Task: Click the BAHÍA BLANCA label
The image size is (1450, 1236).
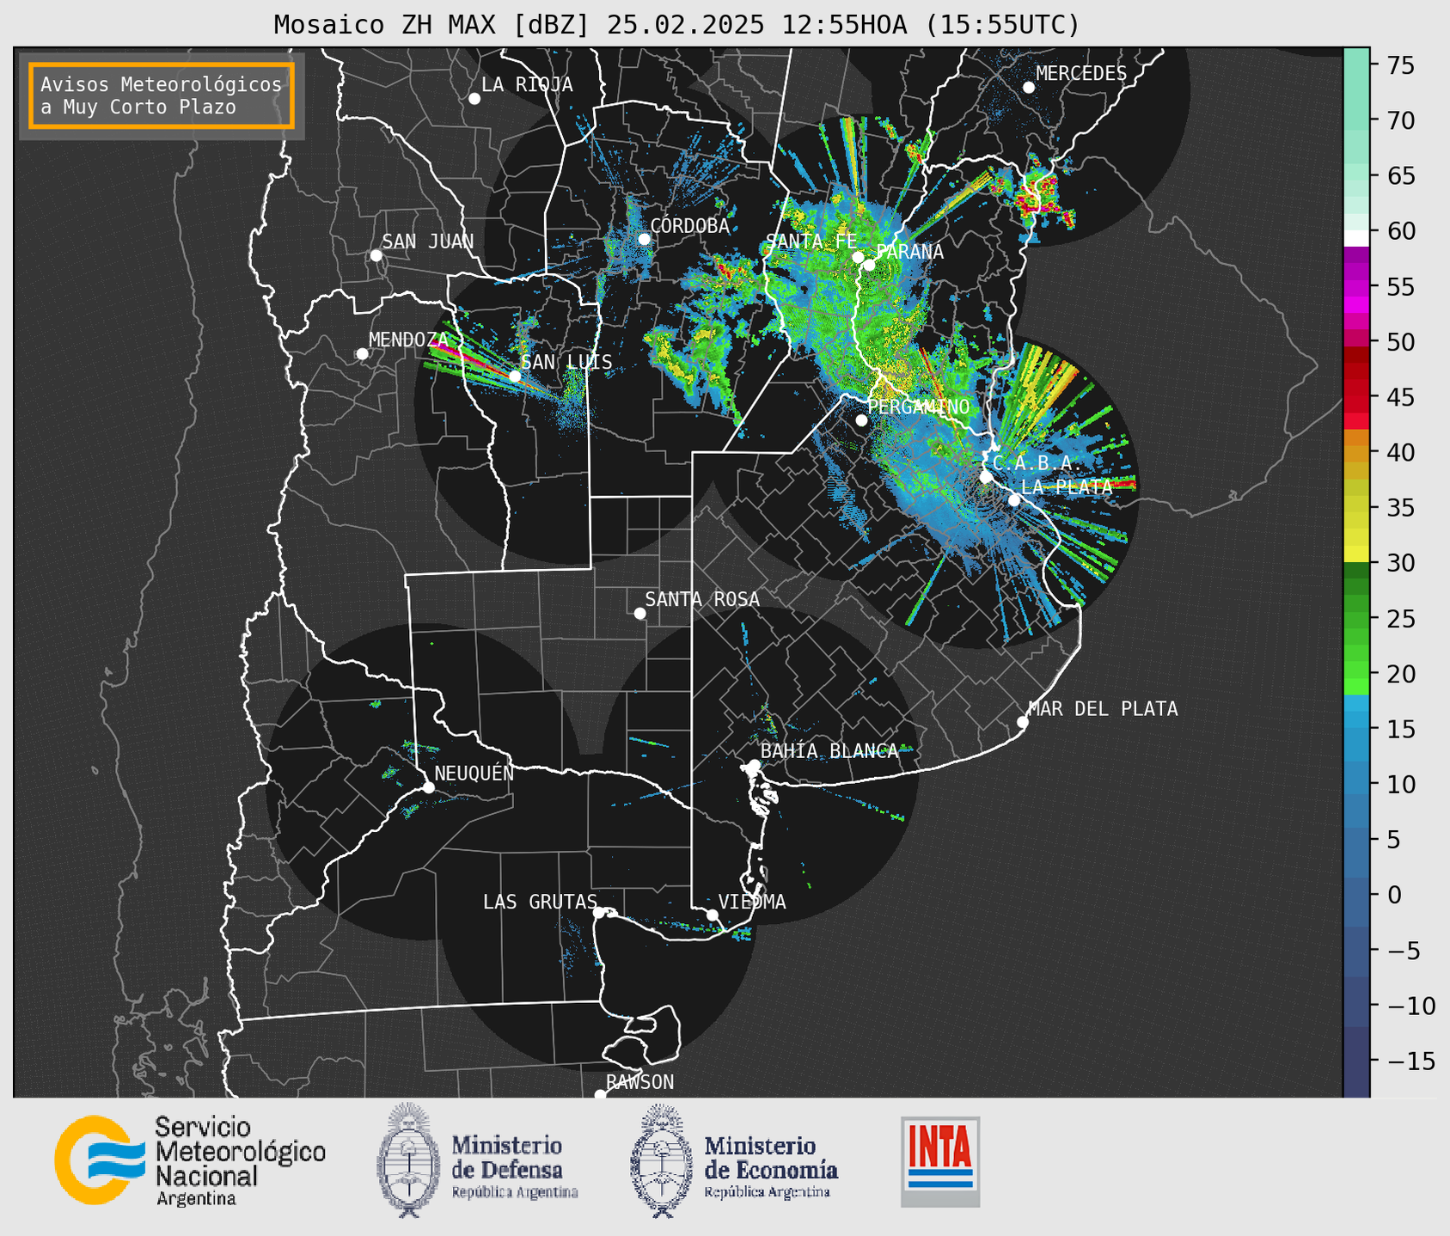Action: [829, 751]
